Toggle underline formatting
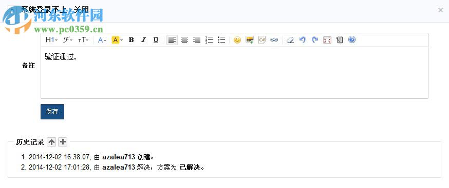Image resolution: width=449 pixels, height=188 pixels. click(156, 40)
